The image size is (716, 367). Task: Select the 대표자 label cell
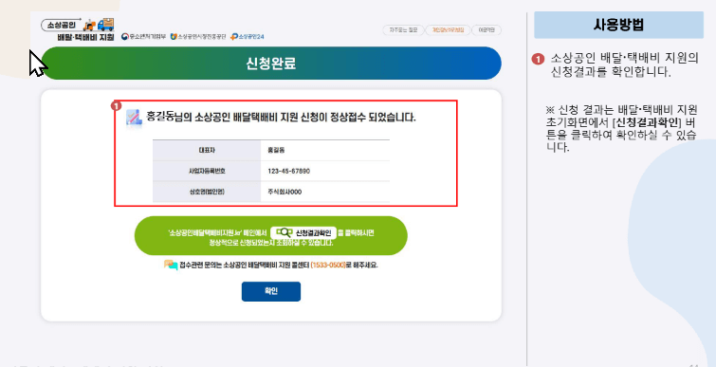pyautogui.click(x=207, y=150)
